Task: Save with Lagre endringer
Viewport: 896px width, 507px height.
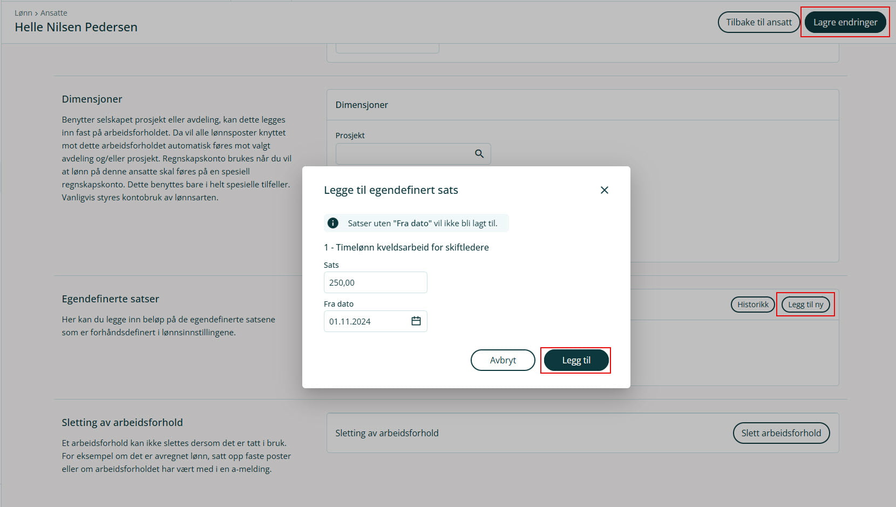Action: pyautogui.click(x=845, y=22)
